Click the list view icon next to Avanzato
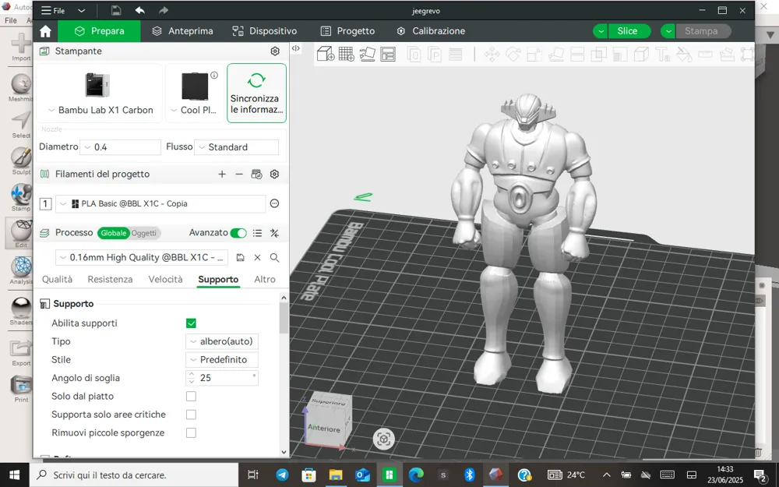Viewport: 779px width, 487px height. [257, 232]
